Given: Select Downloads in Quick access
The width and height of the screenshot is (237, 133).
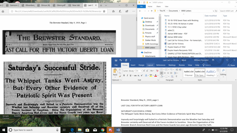Looking at the screenshot, I should (x=150, y=25).
